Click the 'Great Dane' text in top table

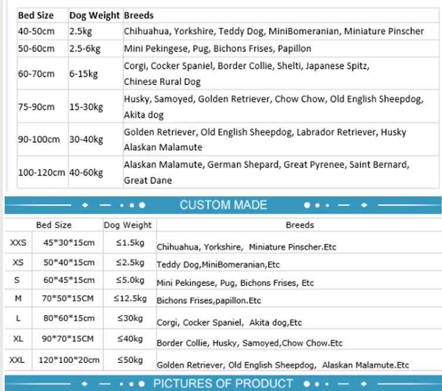[x=148, y=181]
